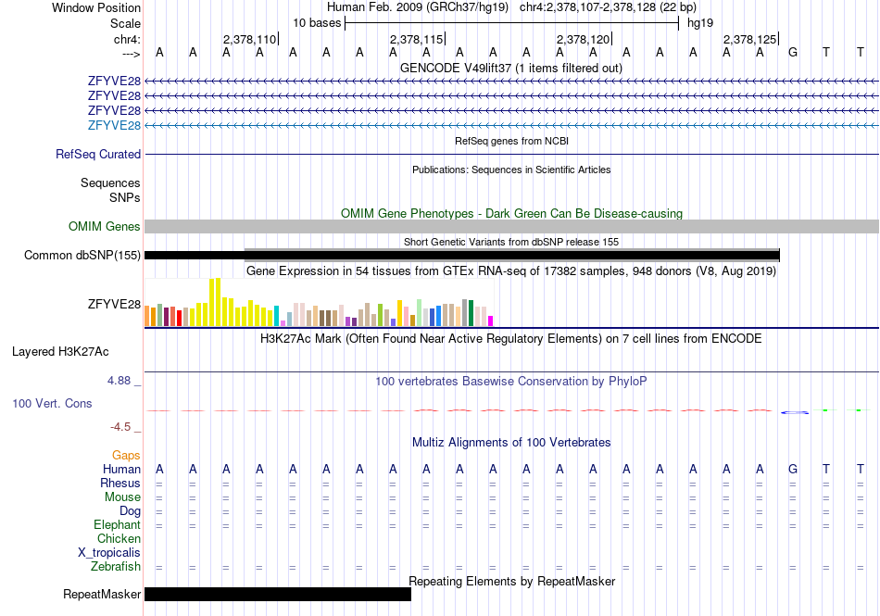Screen dimensions: 880x616
Task: Open the GTEx Gene Expression track title
Action: coord(511,271)
